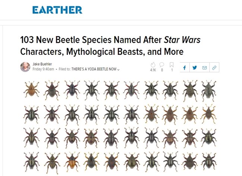Open the comments speech bubble icon
The width and height of the screenshot is (242, 176).
coord(162,65)
